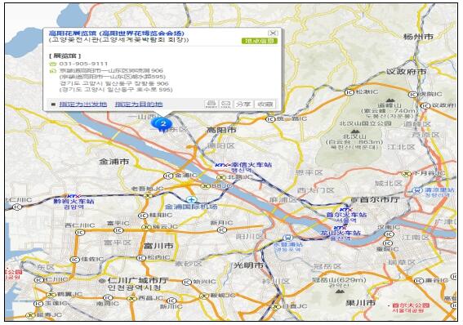Click the phone number 031-905-9111
Viewport: 463px width, 325px height.
pyautogui.click(x=83, y=64)
